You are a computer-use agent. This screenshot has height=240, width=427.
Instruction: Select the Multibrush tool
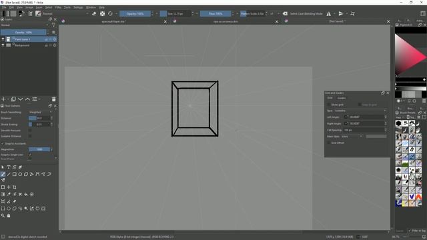[3, 180]
